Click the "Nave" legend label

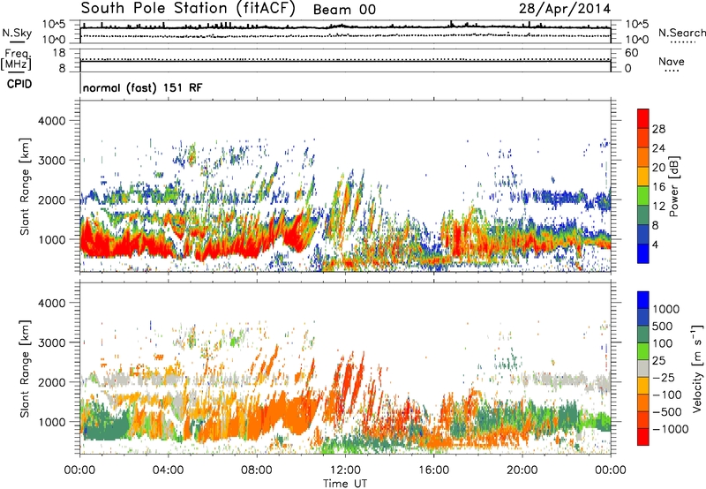click(x=672, y=61)
